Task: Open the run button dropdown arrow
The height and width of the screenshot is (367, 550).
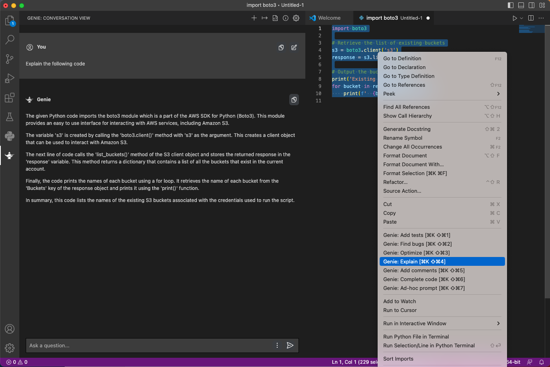Action: coord(521,18)
